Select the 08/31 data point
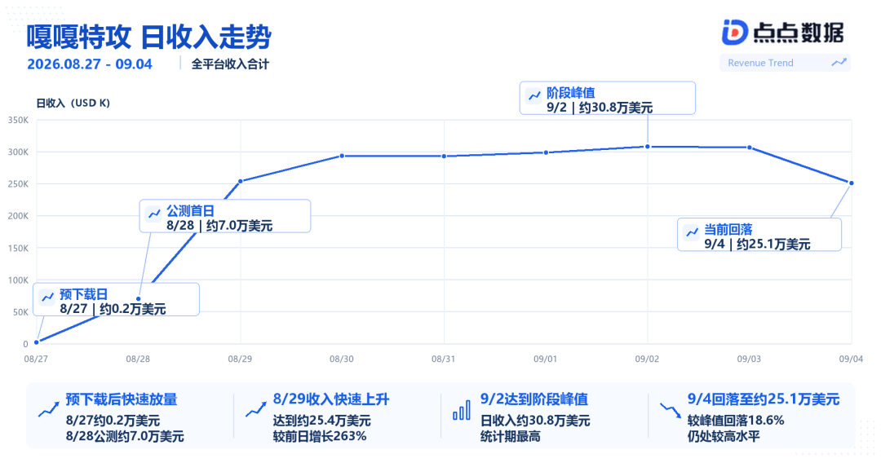881x463 pixels. tap(444, 157)
